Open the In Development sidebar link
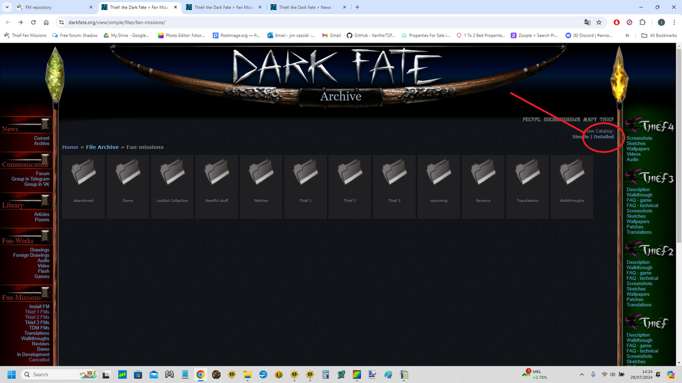 [x=33, y=355]
